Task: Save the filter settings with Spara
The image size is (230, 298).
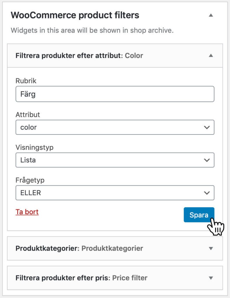Action: (x=199, y=215)
